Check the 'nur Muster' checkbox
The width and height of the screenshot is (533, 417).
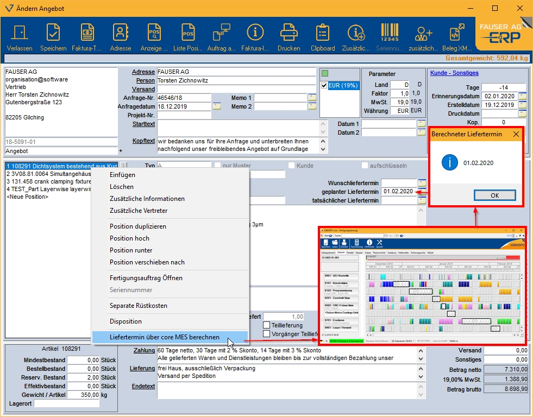[218, 165]
